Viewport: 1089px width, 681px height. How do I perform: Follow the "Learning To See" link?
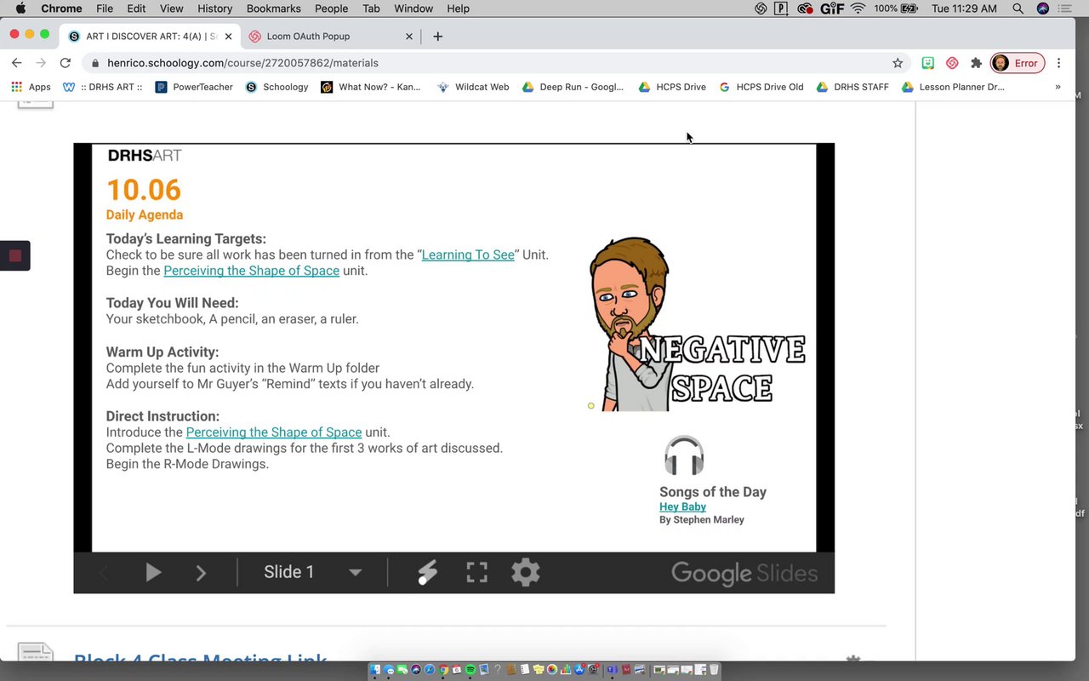click(468, 255)
